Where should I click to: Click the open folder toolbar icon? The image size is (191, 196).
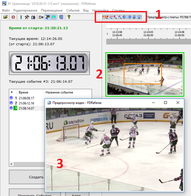[5, 17]
